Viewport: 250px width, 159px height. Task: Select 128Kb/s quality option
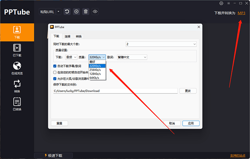tap(97, 74)
